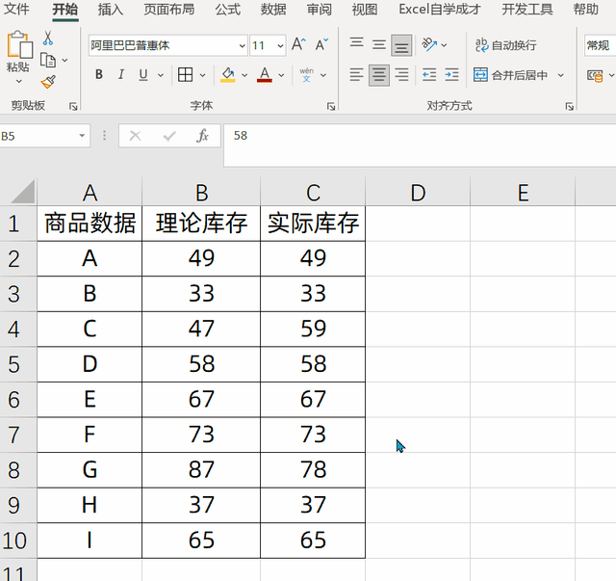Apply the borders grid icon
616x581 pixels.
click(x=185, y=74)
